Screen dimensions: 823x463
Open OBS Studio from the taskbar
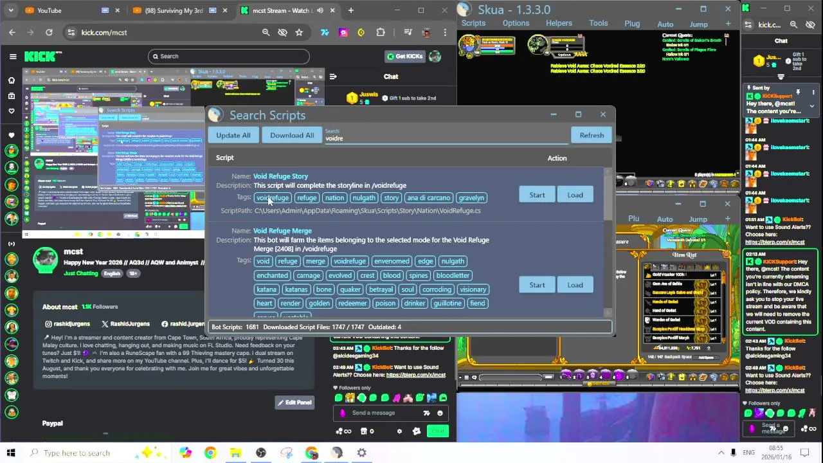click(x=261, y=453)
